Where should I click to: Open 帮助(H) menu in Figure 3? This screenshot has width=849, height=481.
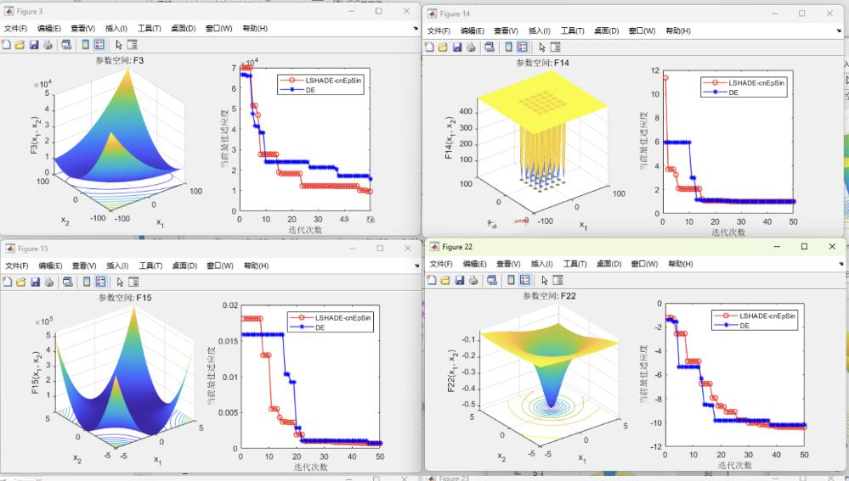254,29
